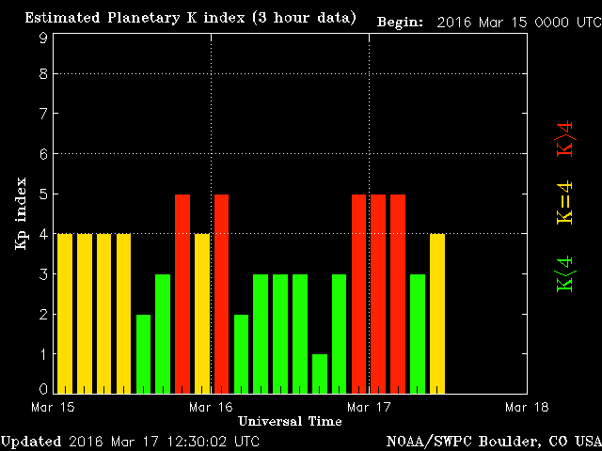Select the 'Mar 18' x-axis tick label
The width and height of the screenshot is (602, 451).
pos(526,407)
